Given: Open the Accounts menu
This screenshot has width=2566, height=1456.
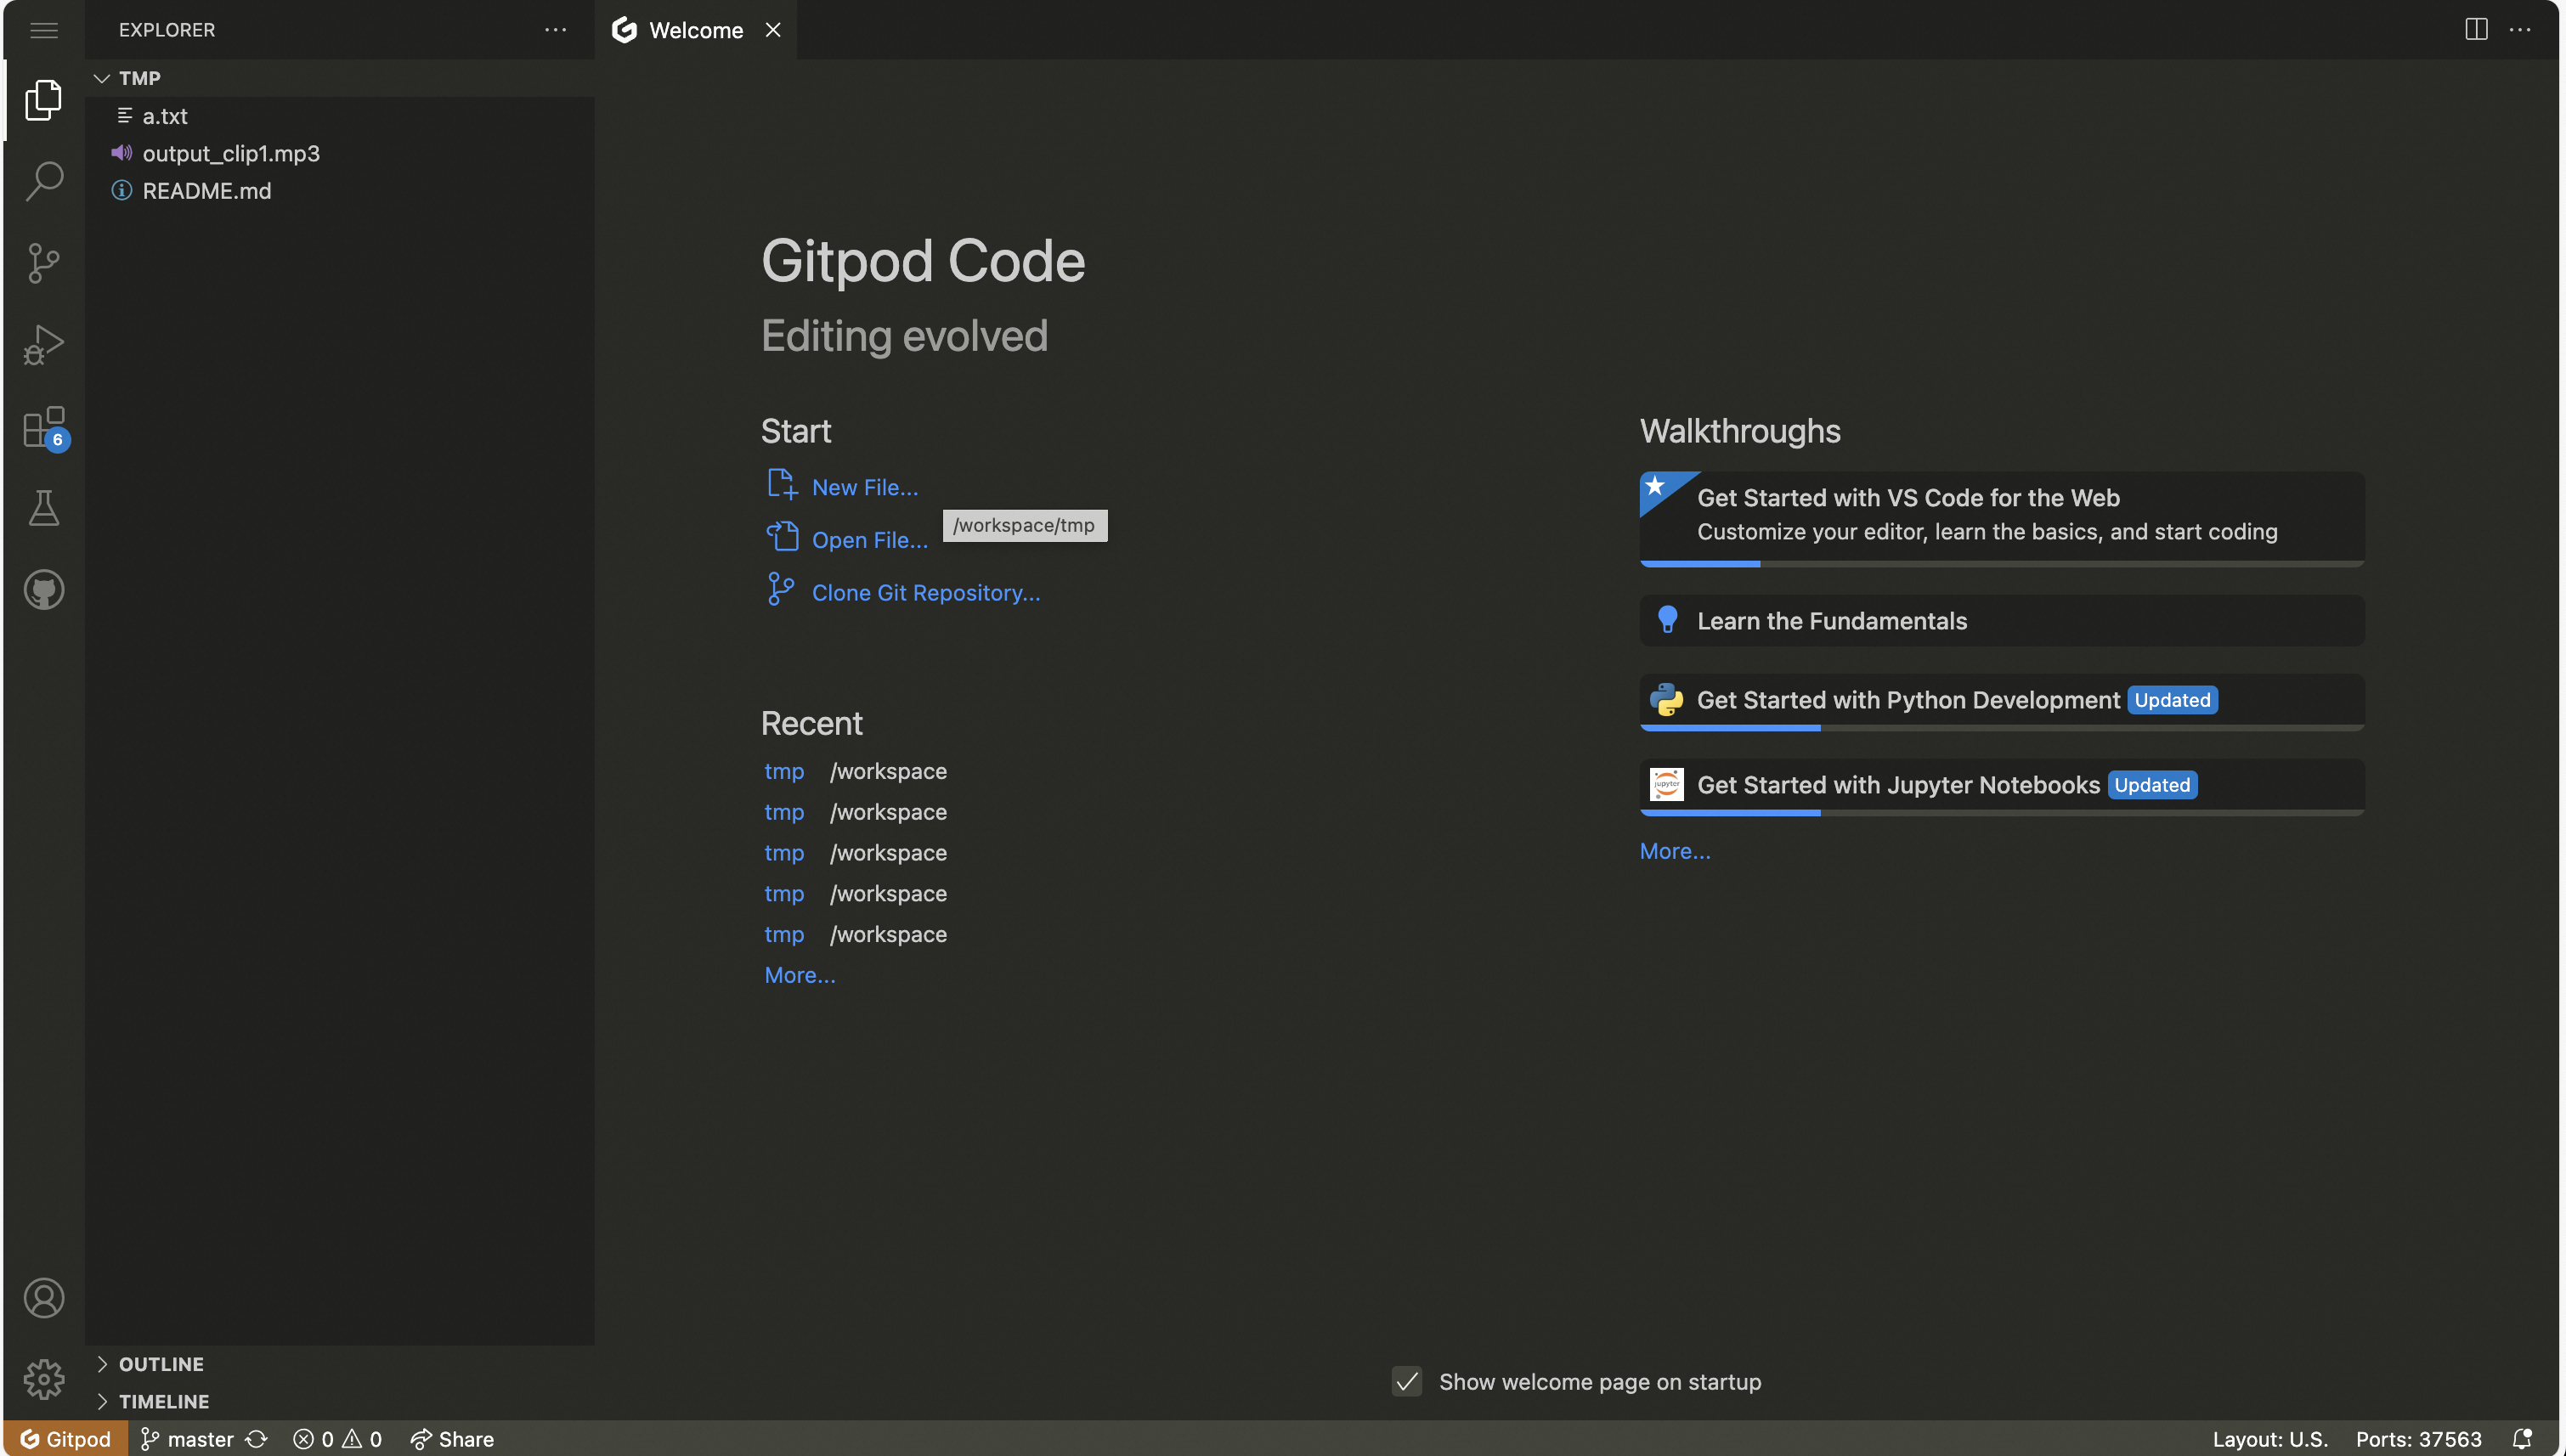Looking at the screenshot, I should 43,1297.
